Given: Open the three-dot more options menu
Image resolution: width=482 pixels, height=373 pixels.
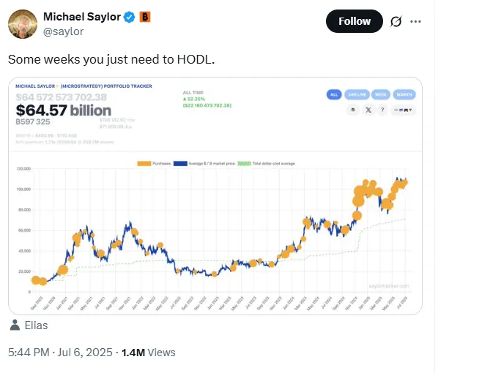Looking at the screenshot, I should (x=415, y=22).
